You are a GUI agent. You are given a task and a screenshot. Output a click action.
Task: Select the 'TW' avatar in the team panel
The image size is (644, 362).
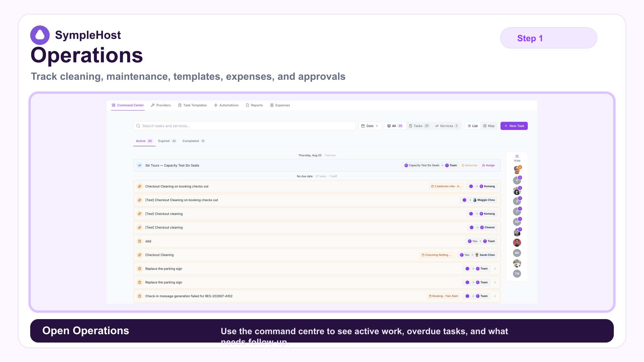[x=517, y=274]
